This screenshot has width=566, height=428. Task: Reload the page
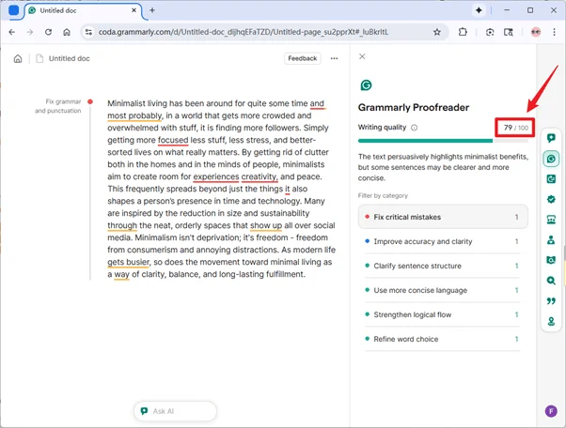(x=48, y=32)
